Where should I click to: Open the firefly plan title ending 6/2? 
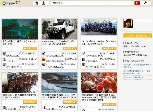[19, 43]
